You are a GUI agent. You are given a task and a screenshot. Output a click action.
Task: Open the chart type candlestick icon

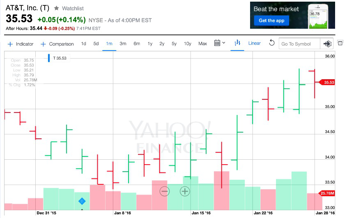coord(237,43)
